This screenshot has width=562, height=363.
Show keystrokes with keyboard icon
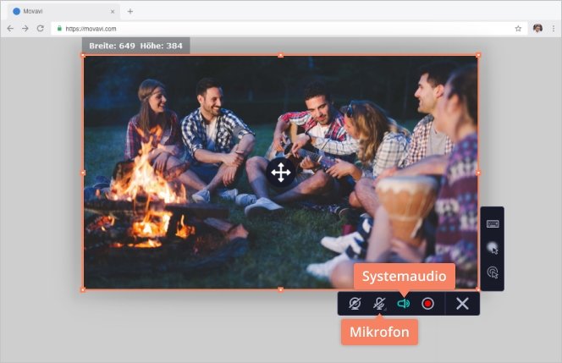[493, 224]
